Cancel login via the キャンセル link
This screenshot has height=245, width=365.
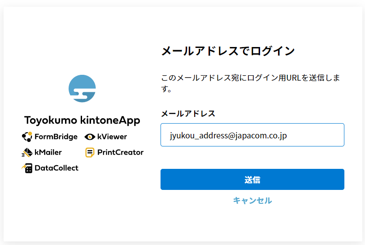[252, 200]
